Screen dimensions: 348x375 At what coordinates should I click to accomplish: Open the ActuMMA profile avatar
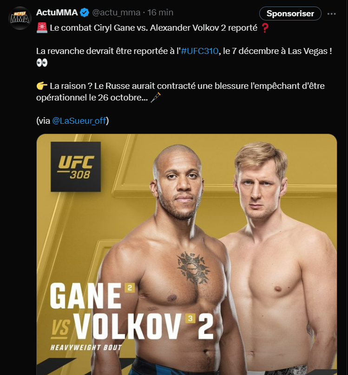pos(20,18)
